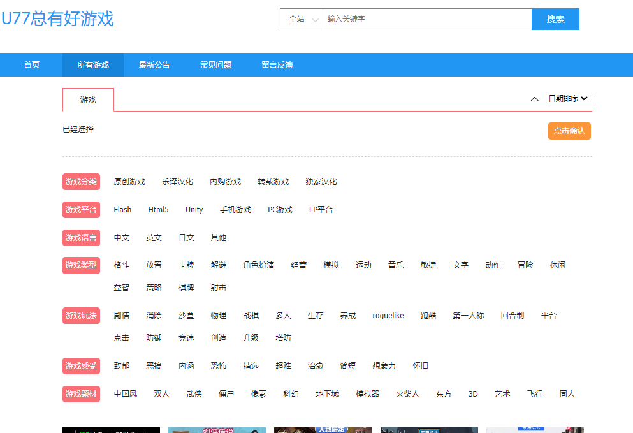Select the 恐怖 horror feeling filter
The height and width of the screenshot is (433, 633).
click(x=218, y=366)
